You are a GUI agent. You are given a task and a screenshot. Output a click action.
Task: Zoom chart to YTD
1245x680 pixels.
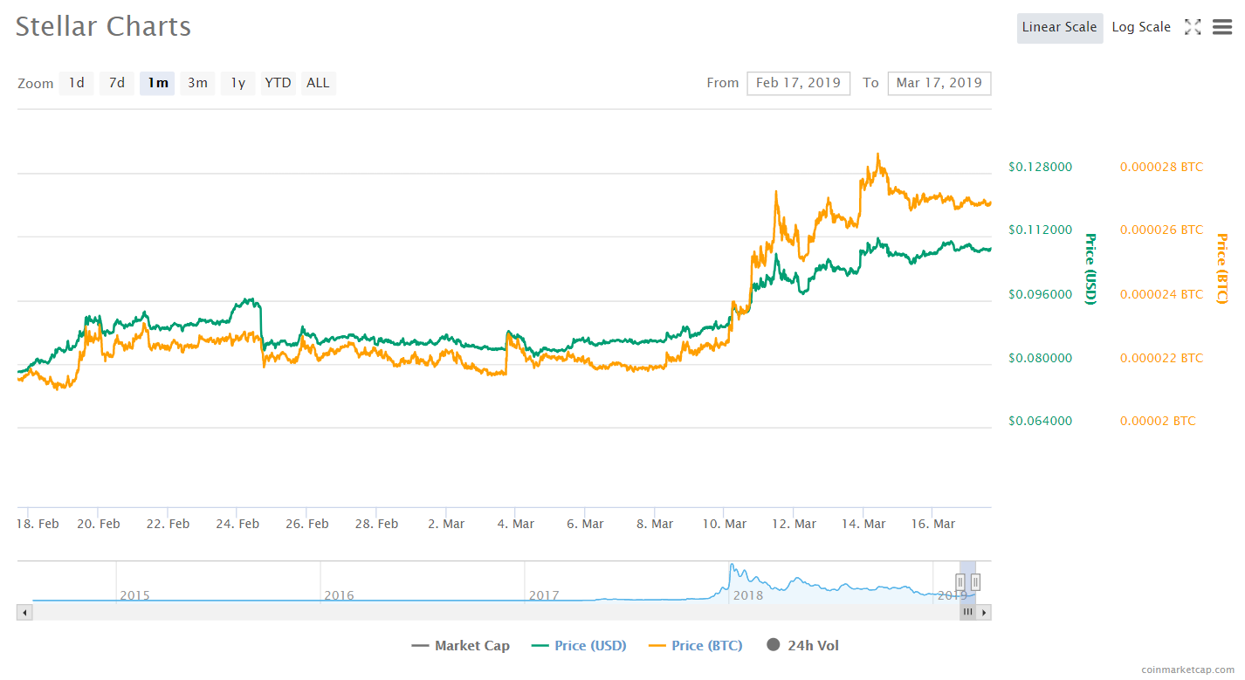coord(278,83)
